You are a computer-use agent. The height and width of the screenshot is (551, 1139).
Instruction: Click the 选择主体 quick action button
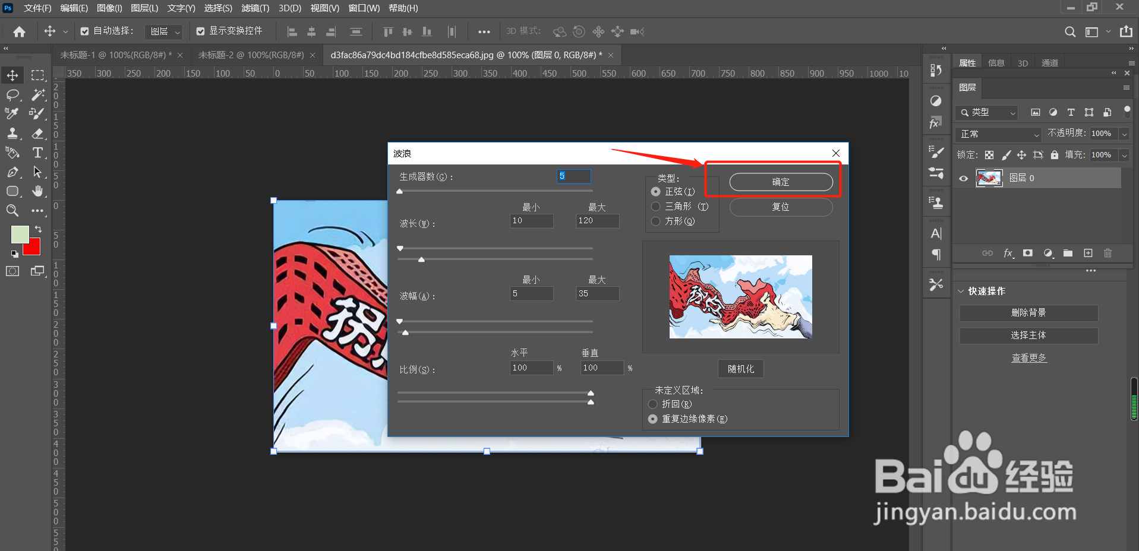click(x=1028, y=335)
